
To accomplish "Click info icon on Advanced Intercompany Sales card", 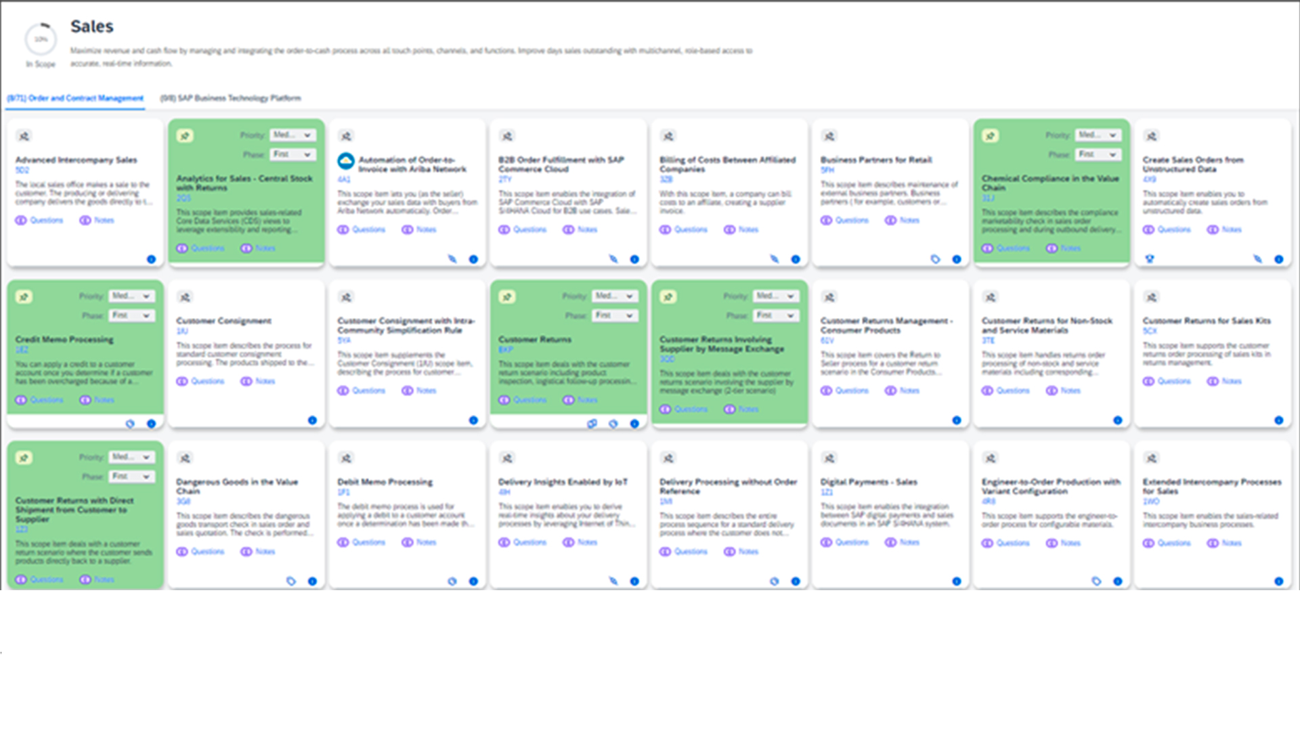I will (x=151, y=259).
